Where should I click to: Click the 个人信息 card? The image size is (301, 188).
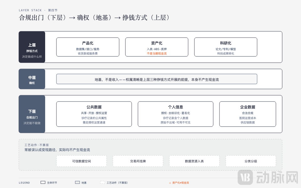point(176,114)
